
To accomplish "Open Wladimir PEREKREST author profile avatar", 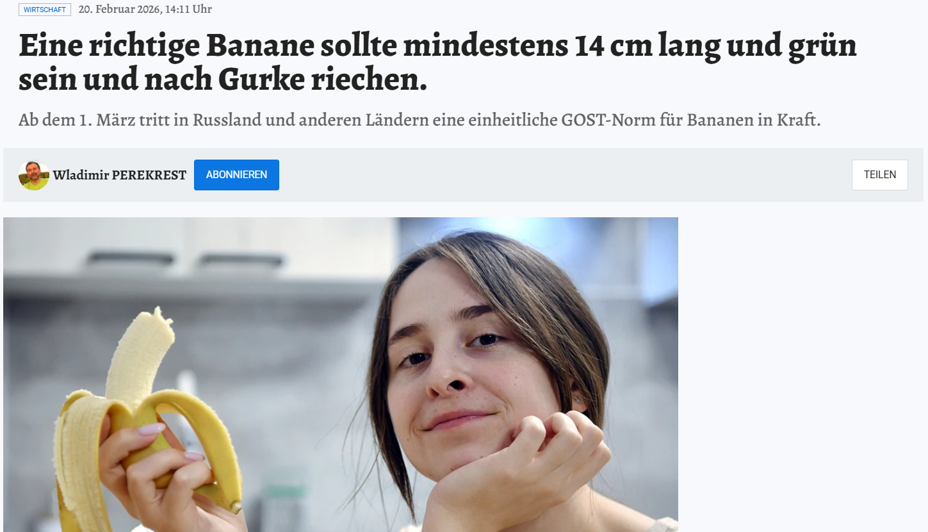I will [34, 175].
